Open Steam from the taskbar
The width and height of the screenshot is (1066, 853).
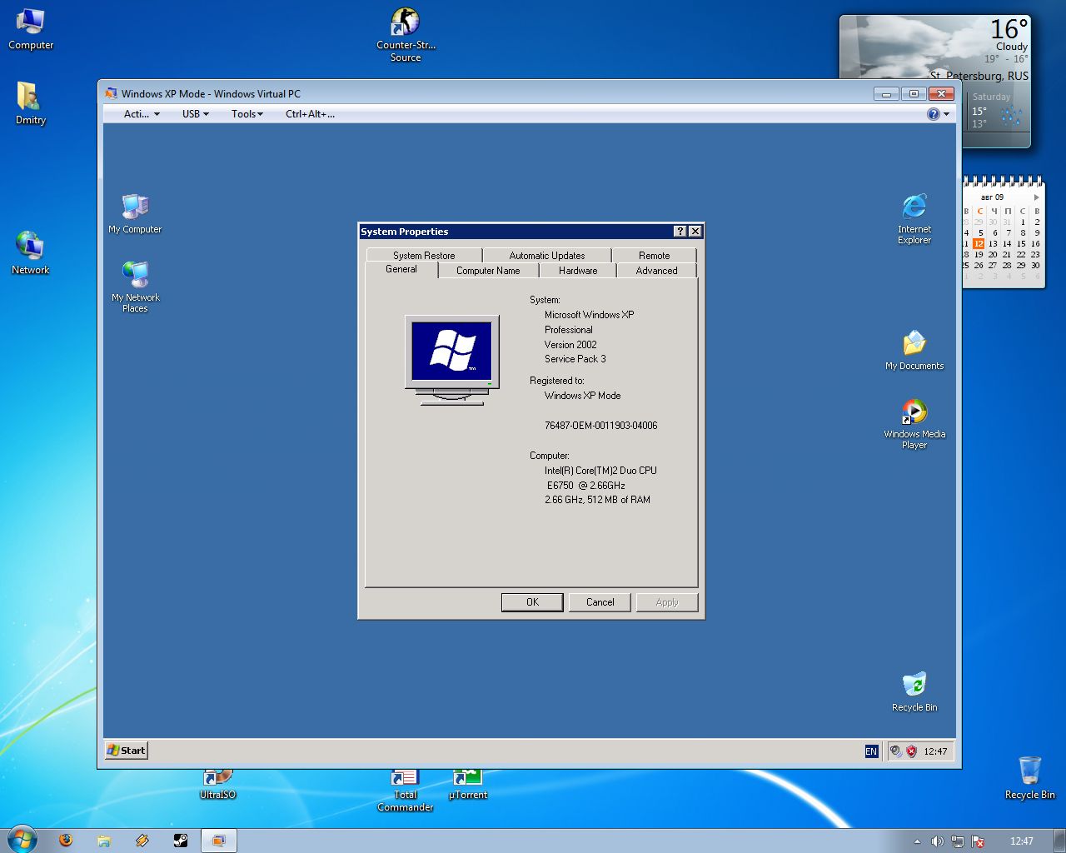click(180, 841)
